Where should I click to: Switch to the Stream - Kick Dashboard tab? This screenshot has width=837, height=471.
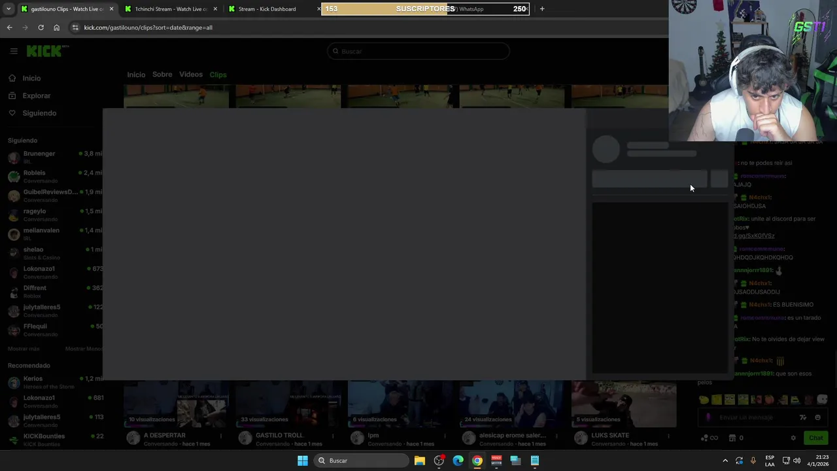coord(267,9)
